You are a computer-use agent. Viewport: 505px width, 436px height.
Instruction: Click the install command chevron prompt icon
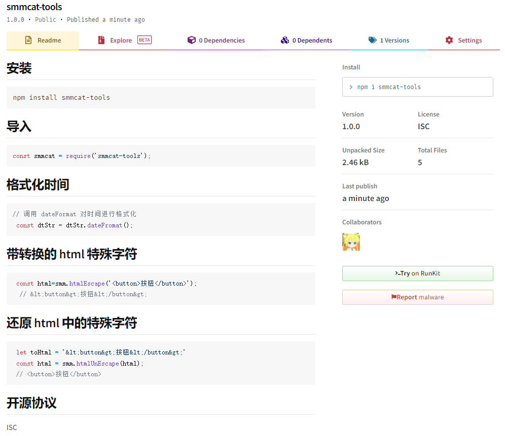(351, 87)
